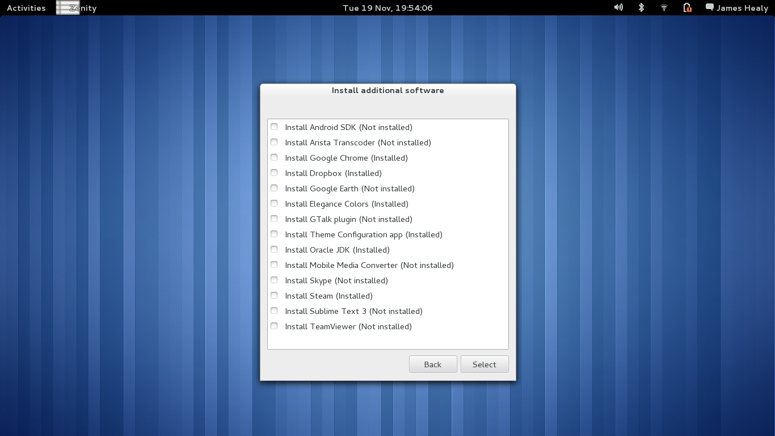Select 'Install Steam (Installed)' row text
The width and height of the screenshot is (775, 436).
coord(328,296)
